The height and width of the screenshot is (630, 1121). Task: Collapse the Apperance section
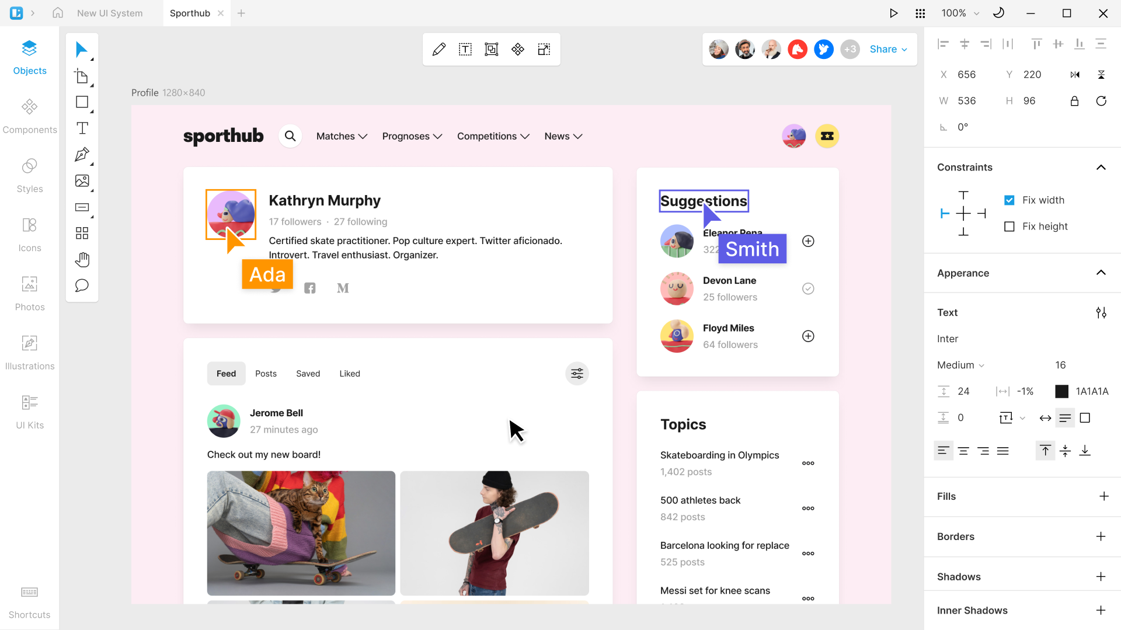pos(1101,273)
